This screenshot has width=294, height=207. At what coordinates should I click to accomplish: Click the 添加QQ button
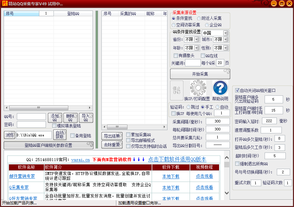[x=55, y=118]
